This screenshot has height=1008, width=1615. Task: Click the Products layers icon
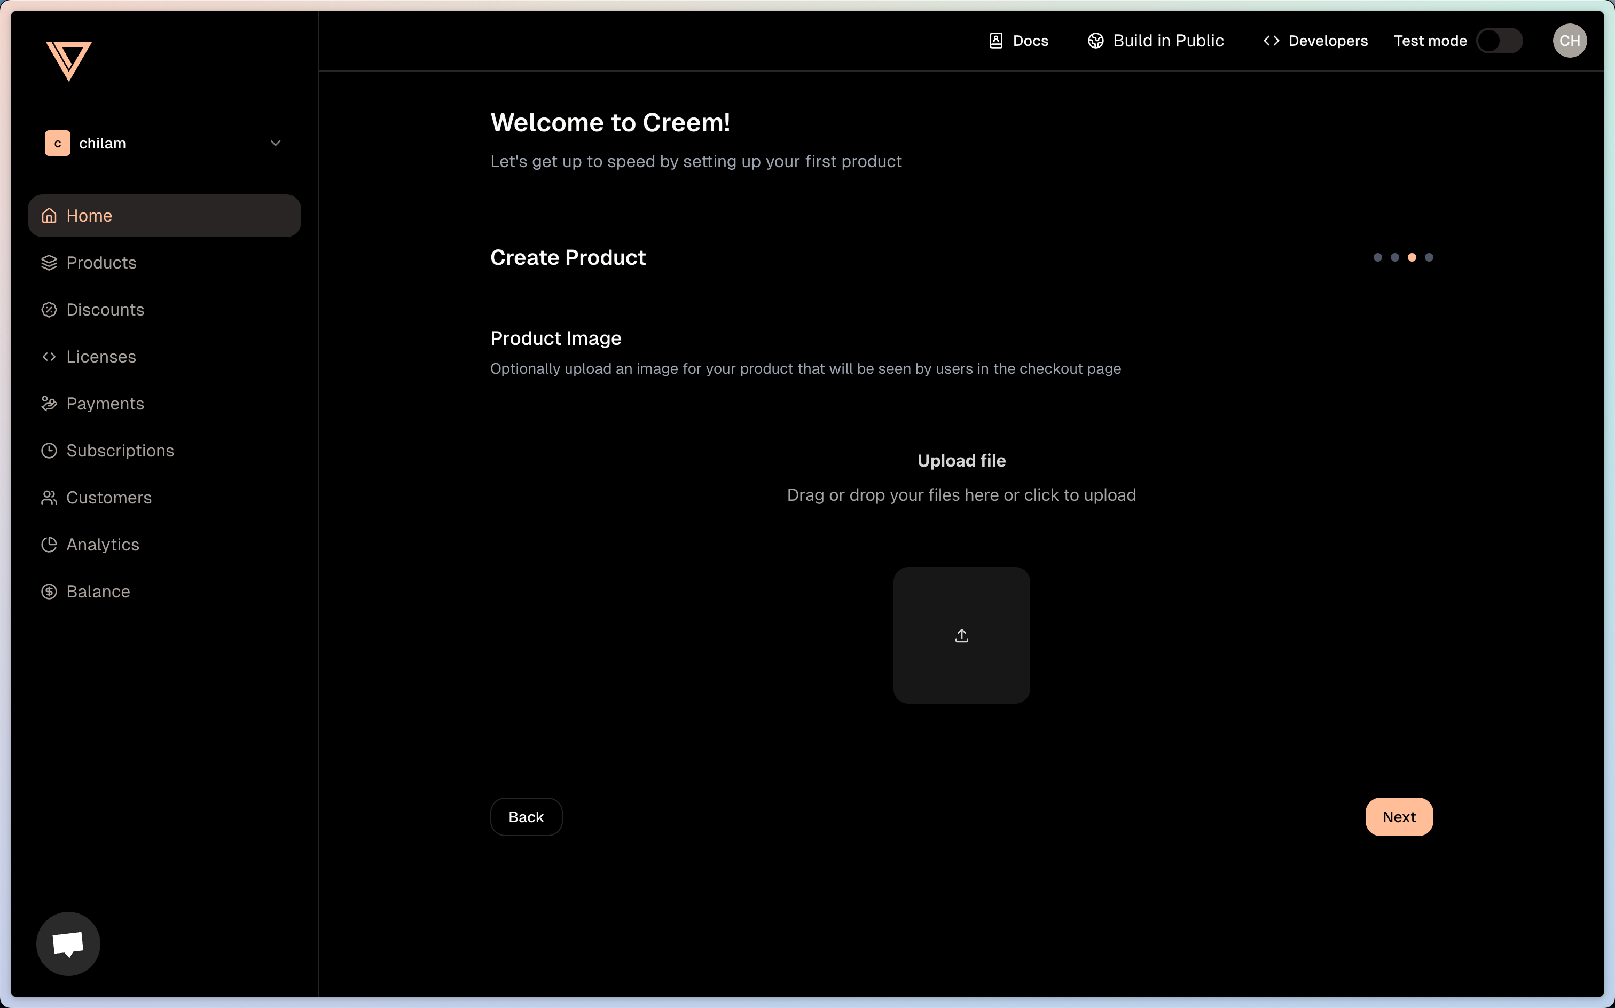49,263
